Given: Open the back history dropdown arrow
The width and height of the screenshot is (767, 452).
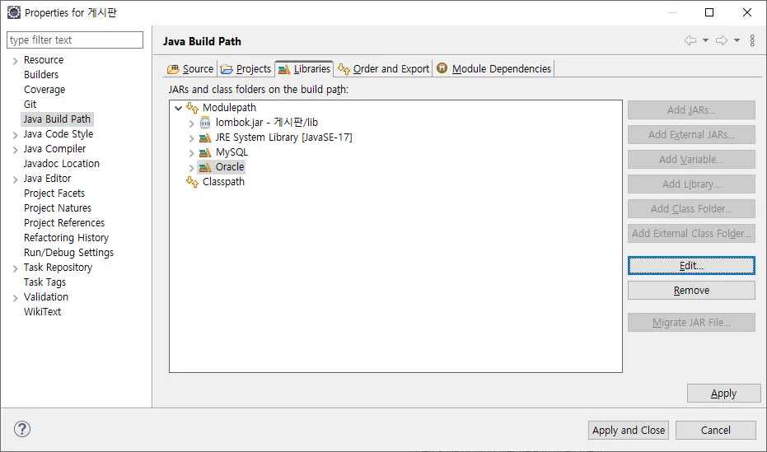Looking at the screenshot, I should pyautogui.click(x=705, y=40).
